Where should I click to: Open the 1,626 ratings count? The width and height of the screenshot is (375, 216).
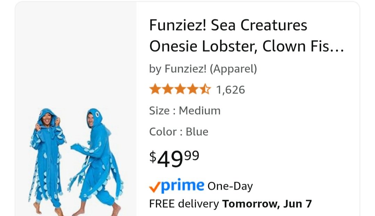[x=231, y=90]
